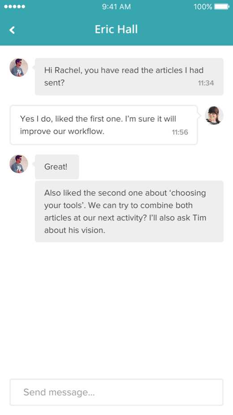Tap the 11:34 timestamp
Image resolution: width=233 pixels, height=415 pixels.
pyautogui.click(x=206, y=83)
